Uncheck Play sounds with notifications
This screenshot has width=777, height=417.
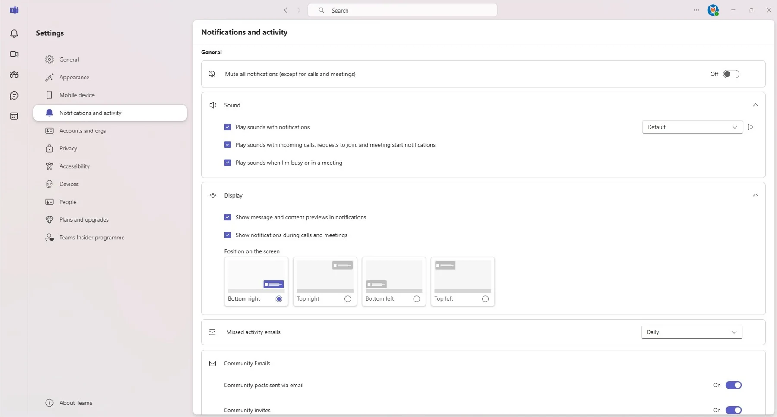tap(227, 127)
